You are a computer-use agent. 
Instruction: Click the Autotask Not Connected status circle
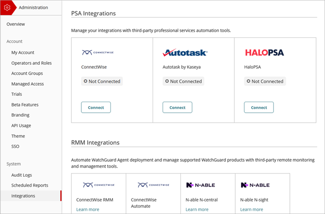[x=167, y=81]
